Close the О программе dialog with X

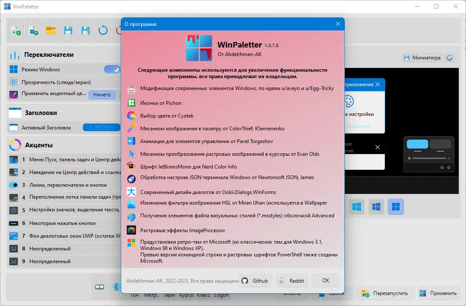[338, 24]
